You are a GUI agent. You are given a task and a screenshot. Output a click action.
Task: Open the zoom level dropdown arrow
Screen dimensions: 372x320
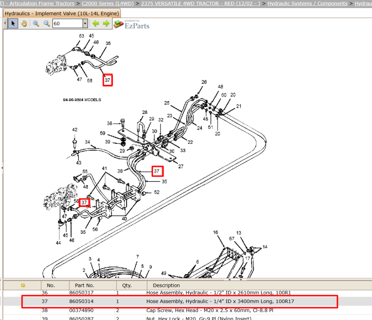pos(85,23)
